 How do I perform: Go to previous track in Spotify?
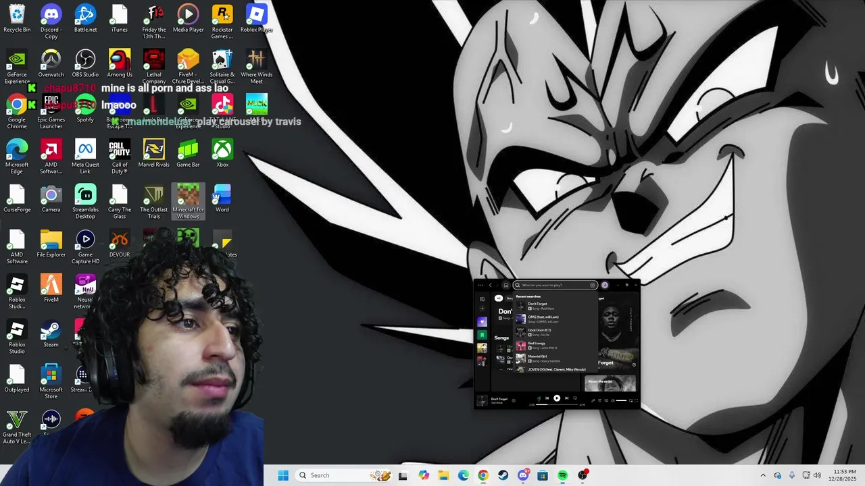click(x=547, y=398)
